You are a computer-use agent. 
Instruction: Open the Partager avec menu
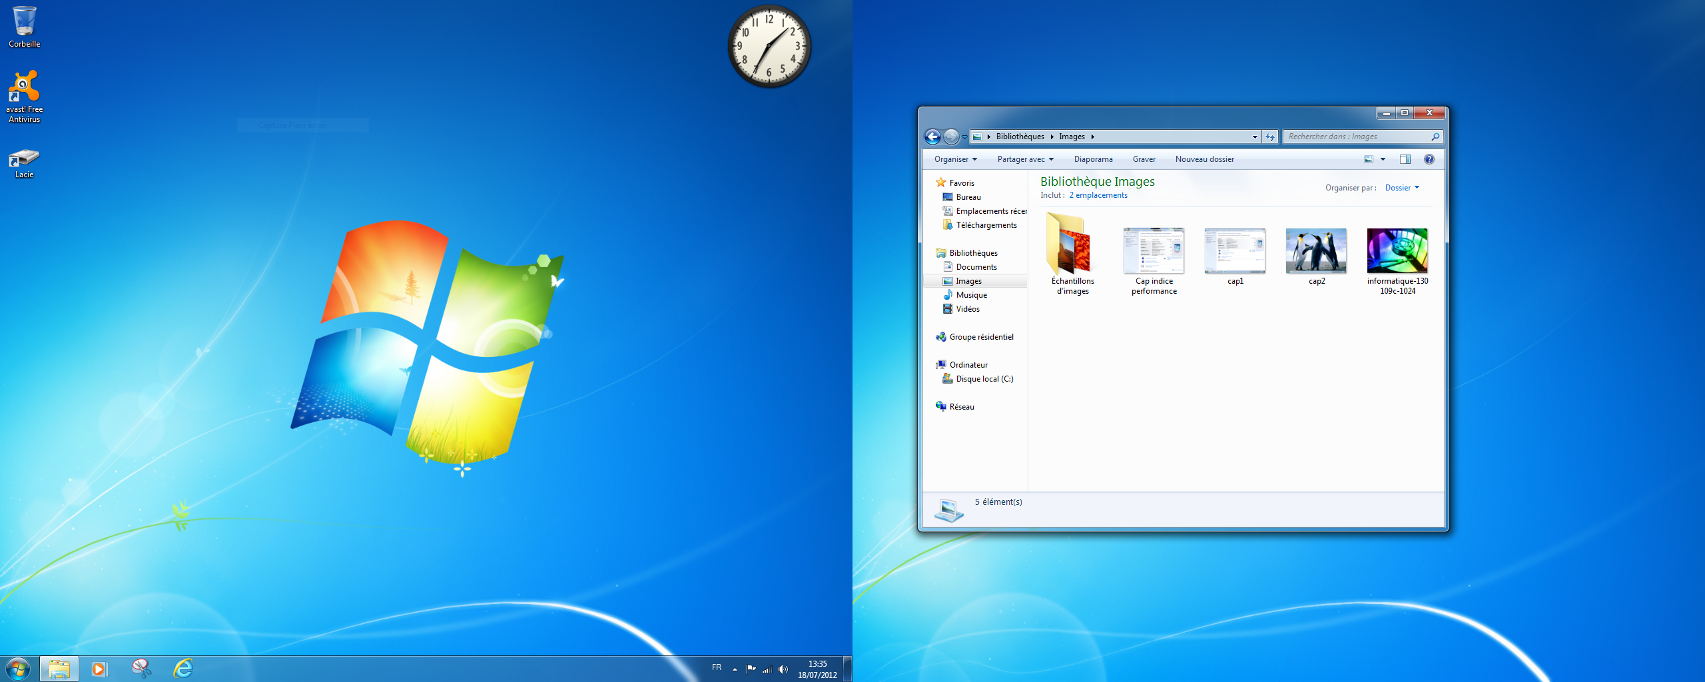pyautogui.click(x=1025, y=159)
